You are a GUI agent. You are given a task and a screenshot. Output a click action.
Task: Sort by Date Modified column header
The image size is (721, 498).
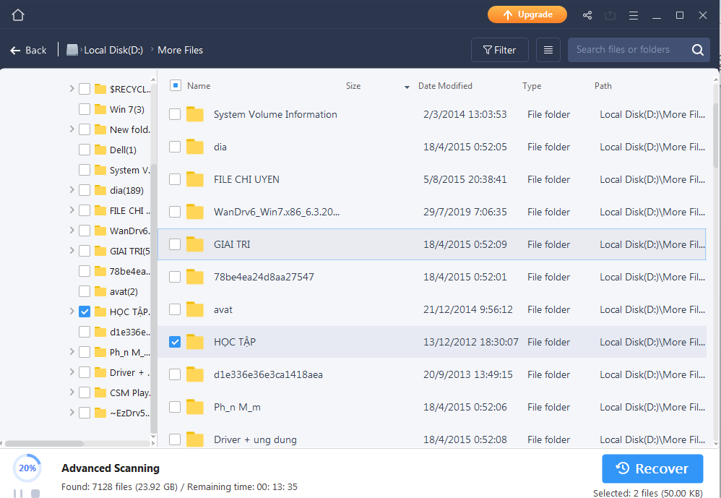click(x=445, y=85)
